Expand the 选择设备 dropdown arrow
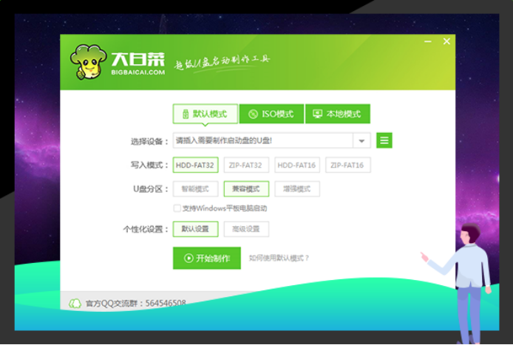This screenshot has width=513, height=345. point(361,140)
